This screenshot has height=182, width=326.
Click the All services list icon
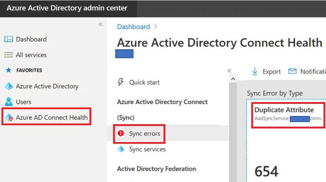point(9,55)
